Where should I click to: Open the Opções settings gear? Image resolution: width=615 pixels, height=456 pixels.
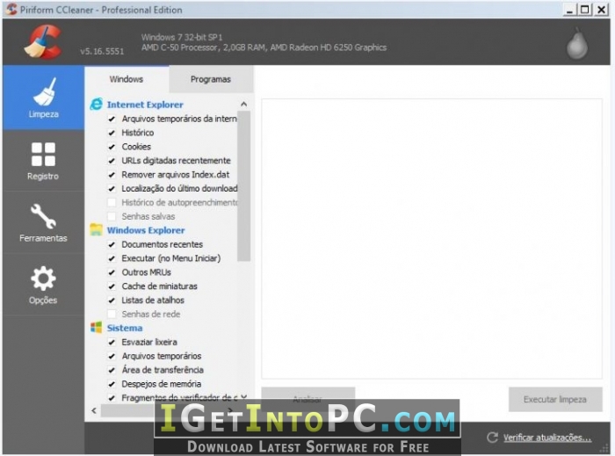(x=43, y=285)
